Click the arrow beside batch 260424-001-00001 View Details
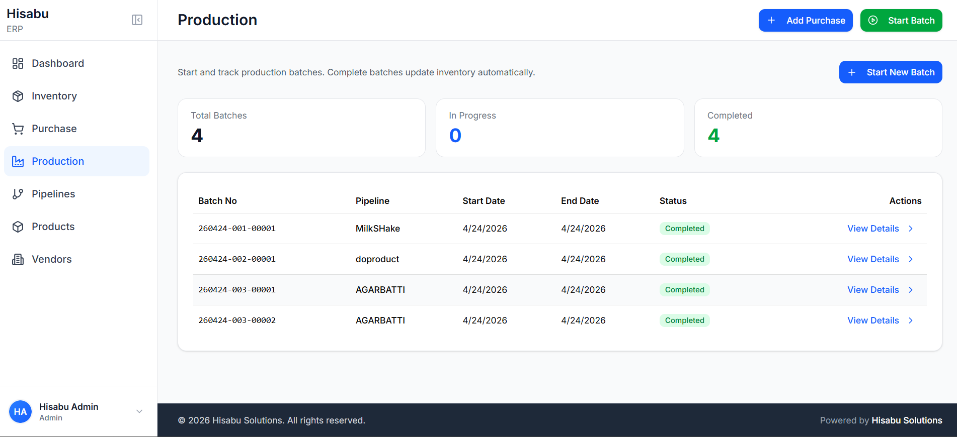 pos(911,229)
